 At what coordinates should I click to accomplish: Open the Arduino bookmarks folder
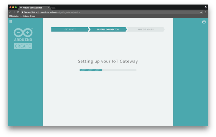click(14, 16)
